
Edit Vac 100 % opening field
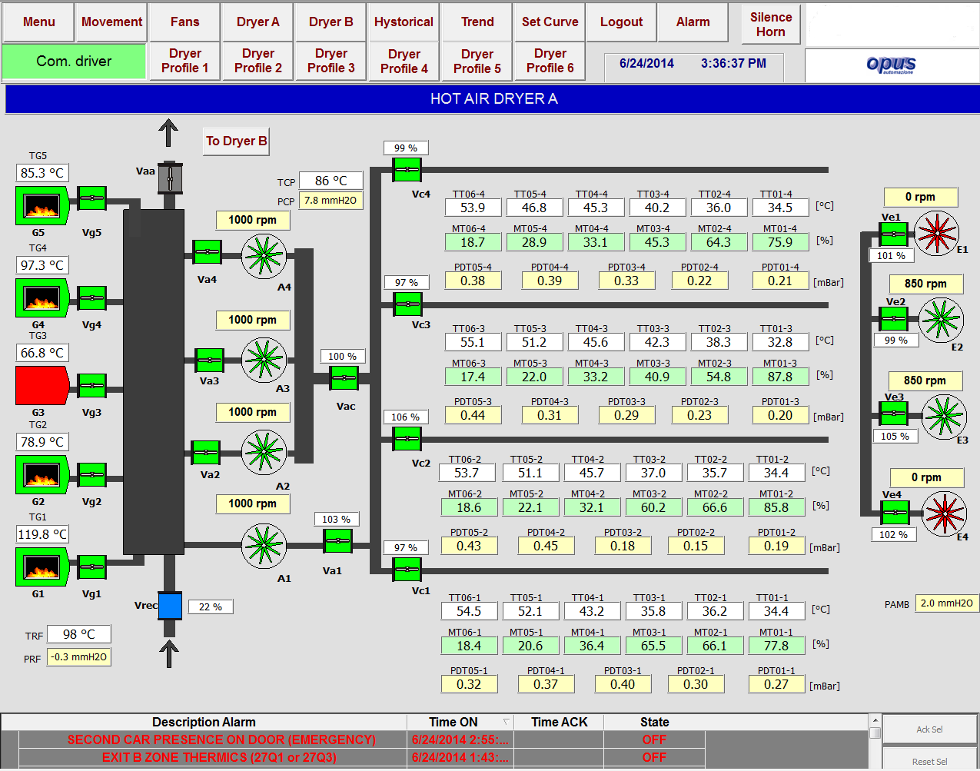343,357
